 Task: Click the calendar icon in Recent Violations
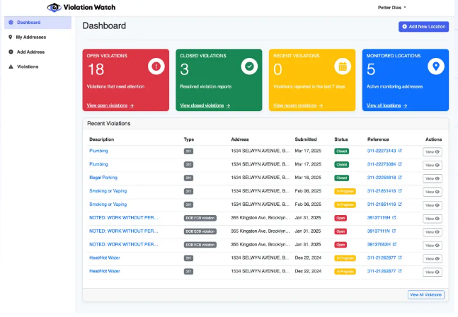[x=343, y=67]
